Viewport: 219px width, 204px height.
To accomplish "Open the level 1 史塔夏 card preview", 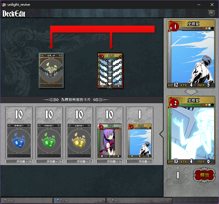I will point(191,54).
